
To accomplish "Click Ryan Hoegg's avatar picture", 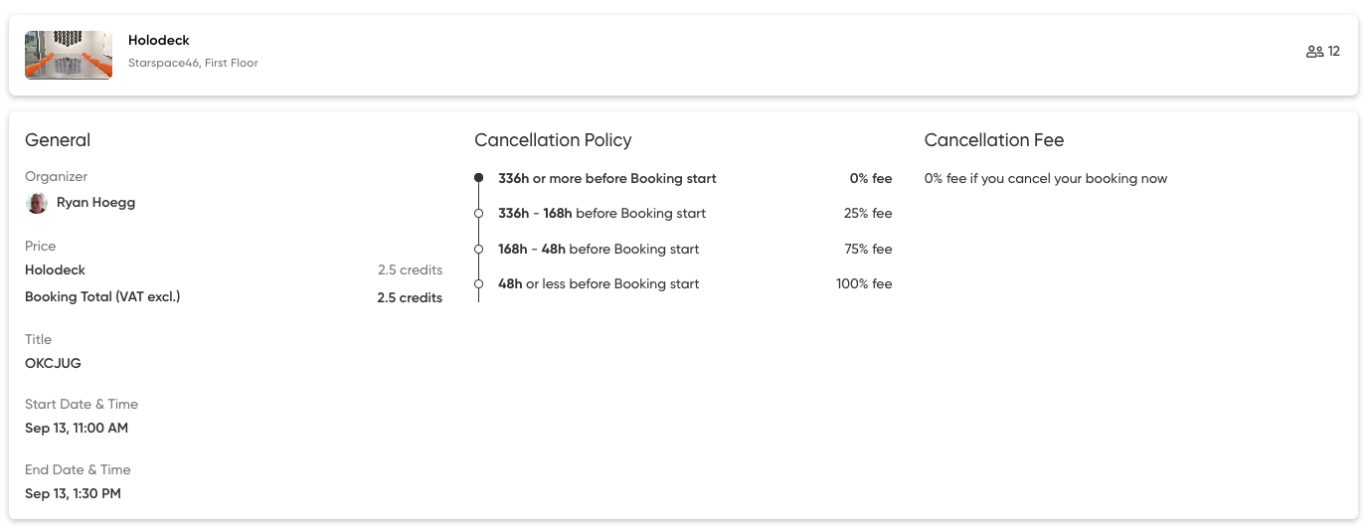I will (37, 203).
